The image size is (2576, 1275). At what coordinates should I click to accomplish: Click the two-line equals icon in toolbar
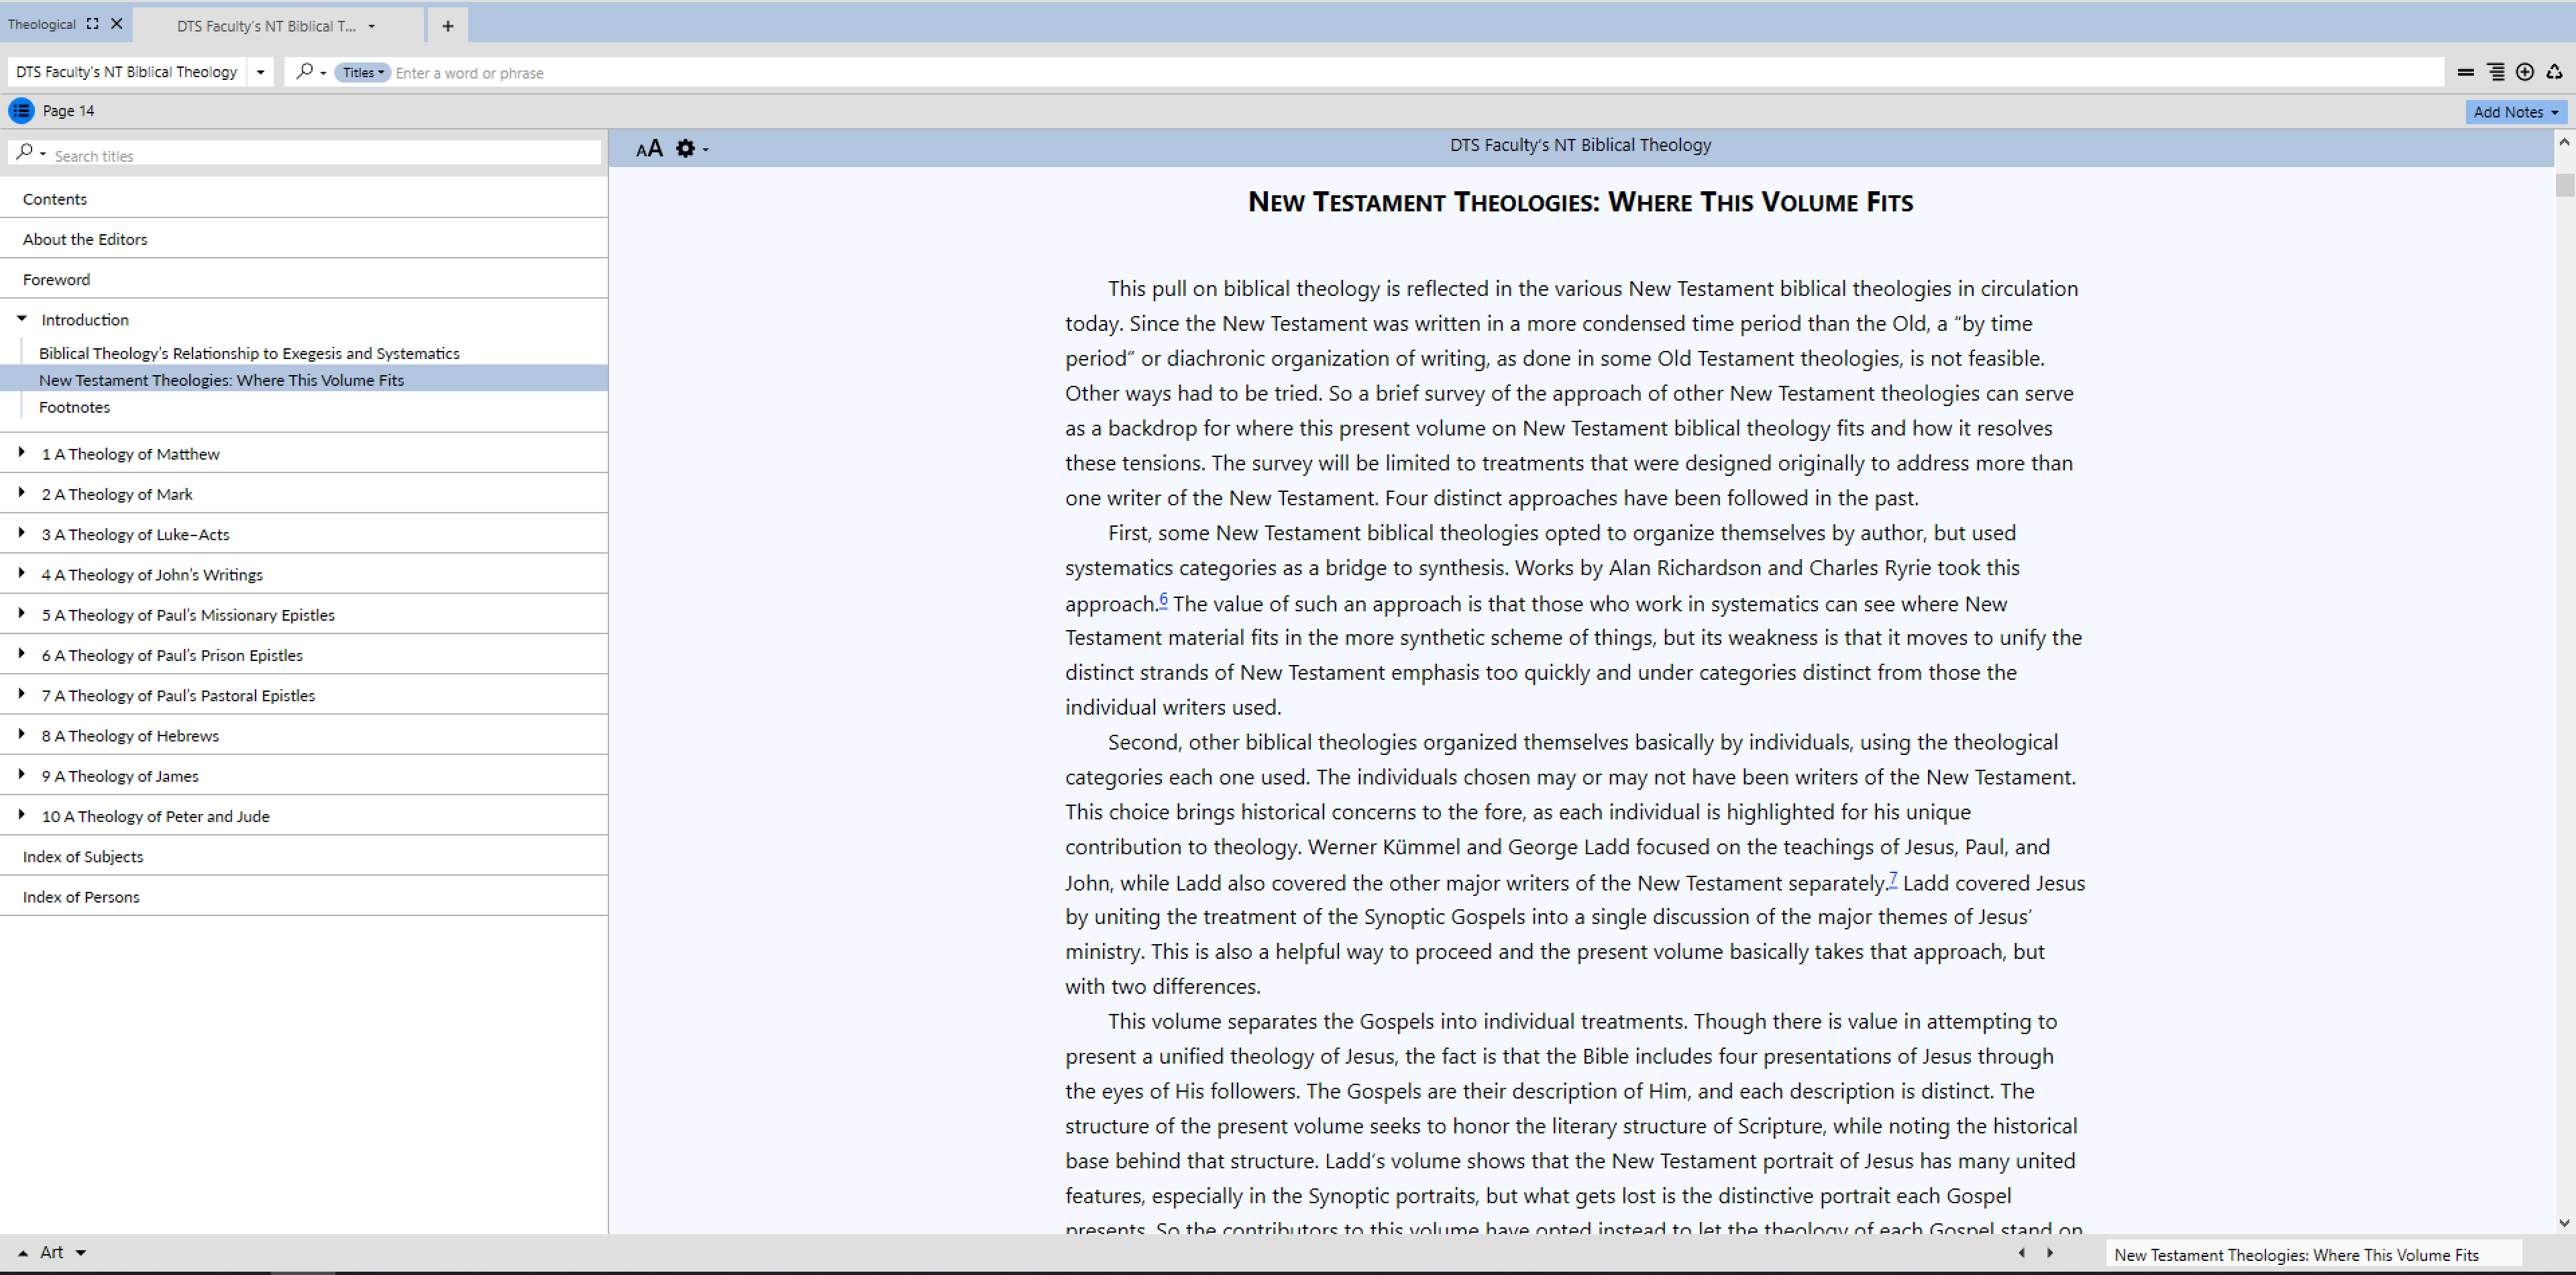tap(2465, 72)
